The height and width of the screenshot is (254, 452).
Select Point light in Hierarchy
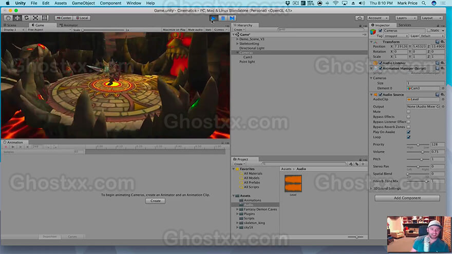[247, 62]
